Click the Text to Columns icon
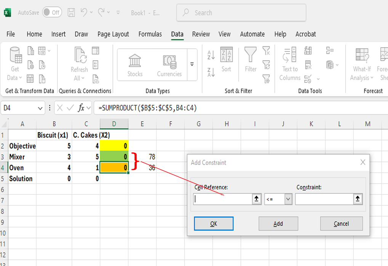The image size is (388, 266). pos(290,64)
